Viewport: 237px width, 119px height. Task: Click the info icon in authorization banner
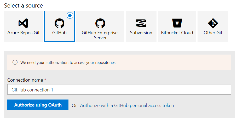click(15, 62)
